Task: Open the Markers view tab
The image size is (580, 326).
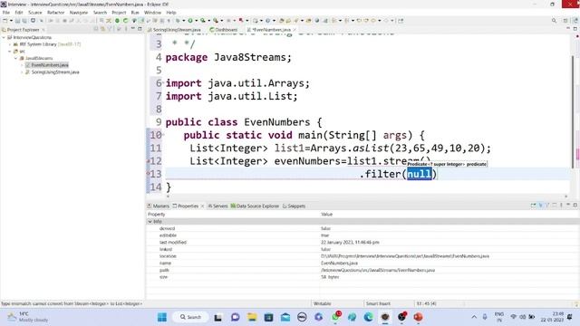Action: click(159, 206)
